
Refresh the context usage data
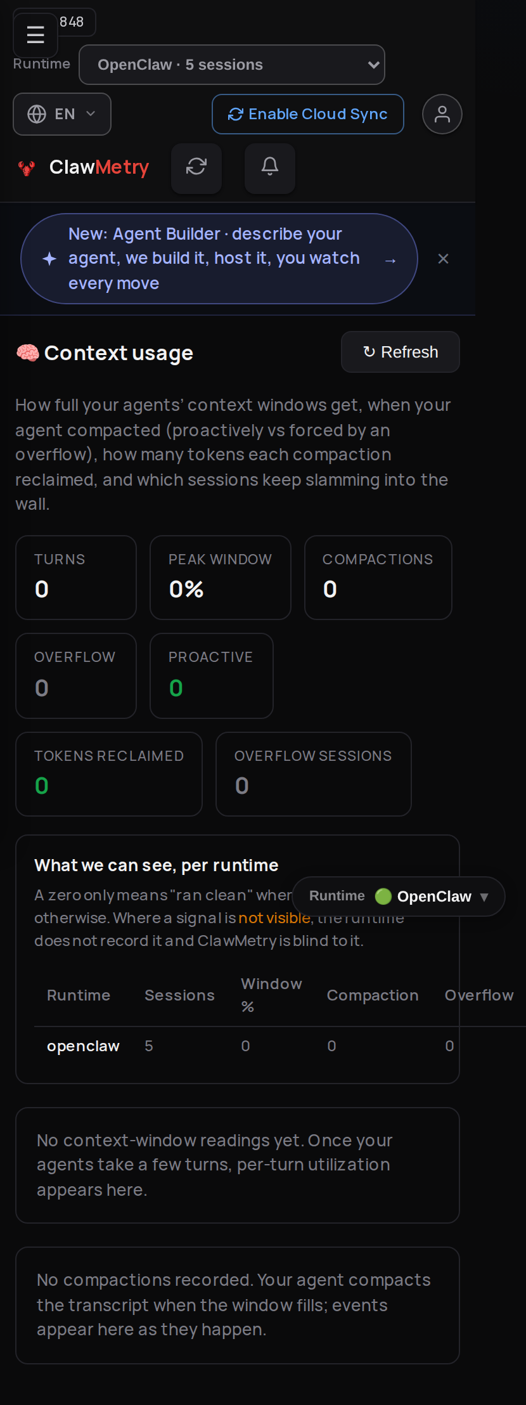pyautogui.click(x=401, y=352)
